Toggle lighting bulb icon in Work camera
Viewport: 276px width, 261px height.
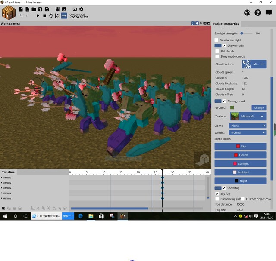[197, 23]
